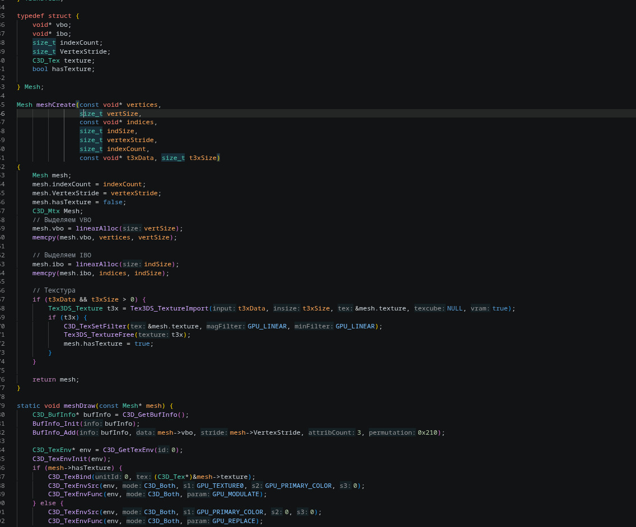Click 'mesh.indexCount = indexCount;' line
This screenshot has width=636, height=527.
89,184
